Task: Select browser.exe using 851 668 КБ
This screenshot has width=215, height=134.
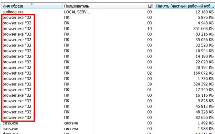Action: tap(17, 28)
